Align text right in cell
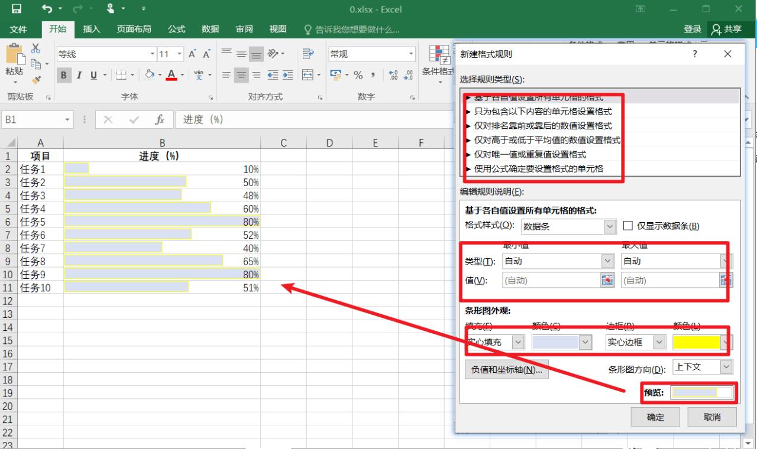The height and width of the screenshot is (449, 757). (256, 75)
